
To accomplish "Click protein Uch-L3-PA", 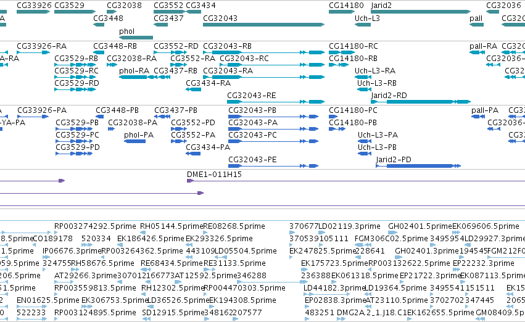I will coord(378,135).
